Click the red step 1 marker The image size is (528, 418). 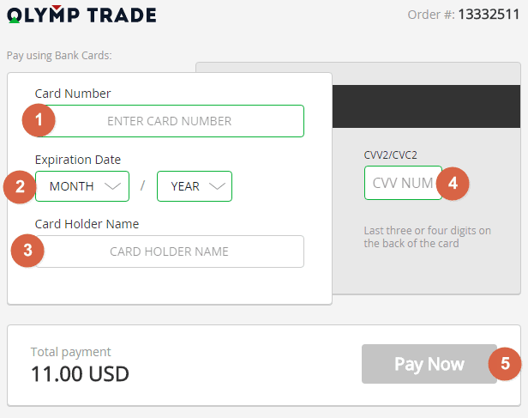tap(39, 120)
